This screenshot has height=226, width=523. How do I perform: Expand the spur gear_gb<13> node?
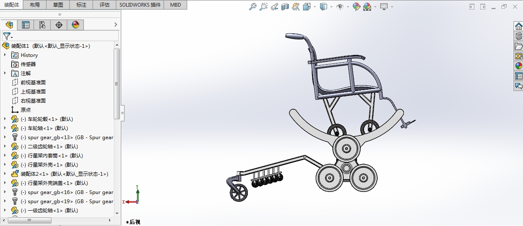point(5,138)
